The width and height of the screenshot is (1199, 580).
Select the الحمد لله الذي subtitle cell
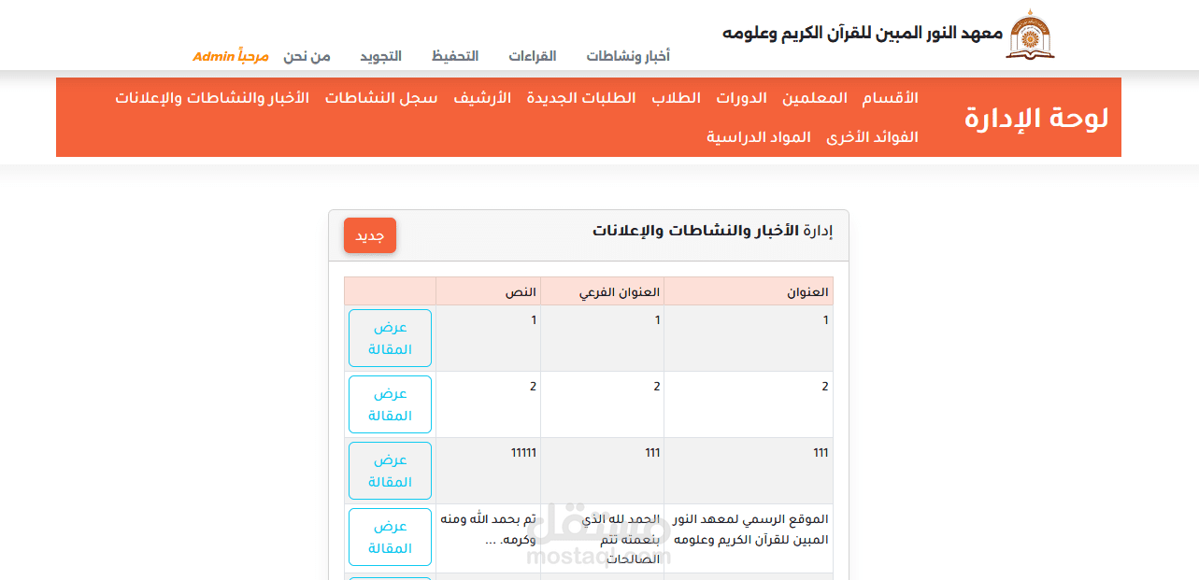click(603, 538)
